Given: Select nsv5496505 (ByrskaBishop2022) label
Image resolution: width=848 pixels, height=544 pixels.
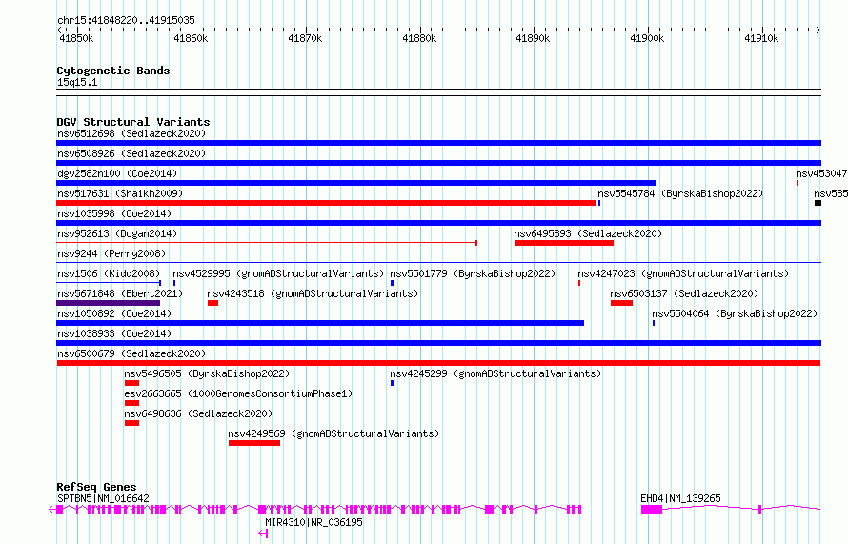Looking at the screenshot, I should (x=207, y=373).
